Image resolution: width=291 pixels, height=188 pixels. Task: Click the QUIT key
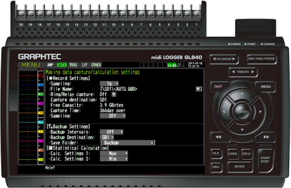[218, 86]
